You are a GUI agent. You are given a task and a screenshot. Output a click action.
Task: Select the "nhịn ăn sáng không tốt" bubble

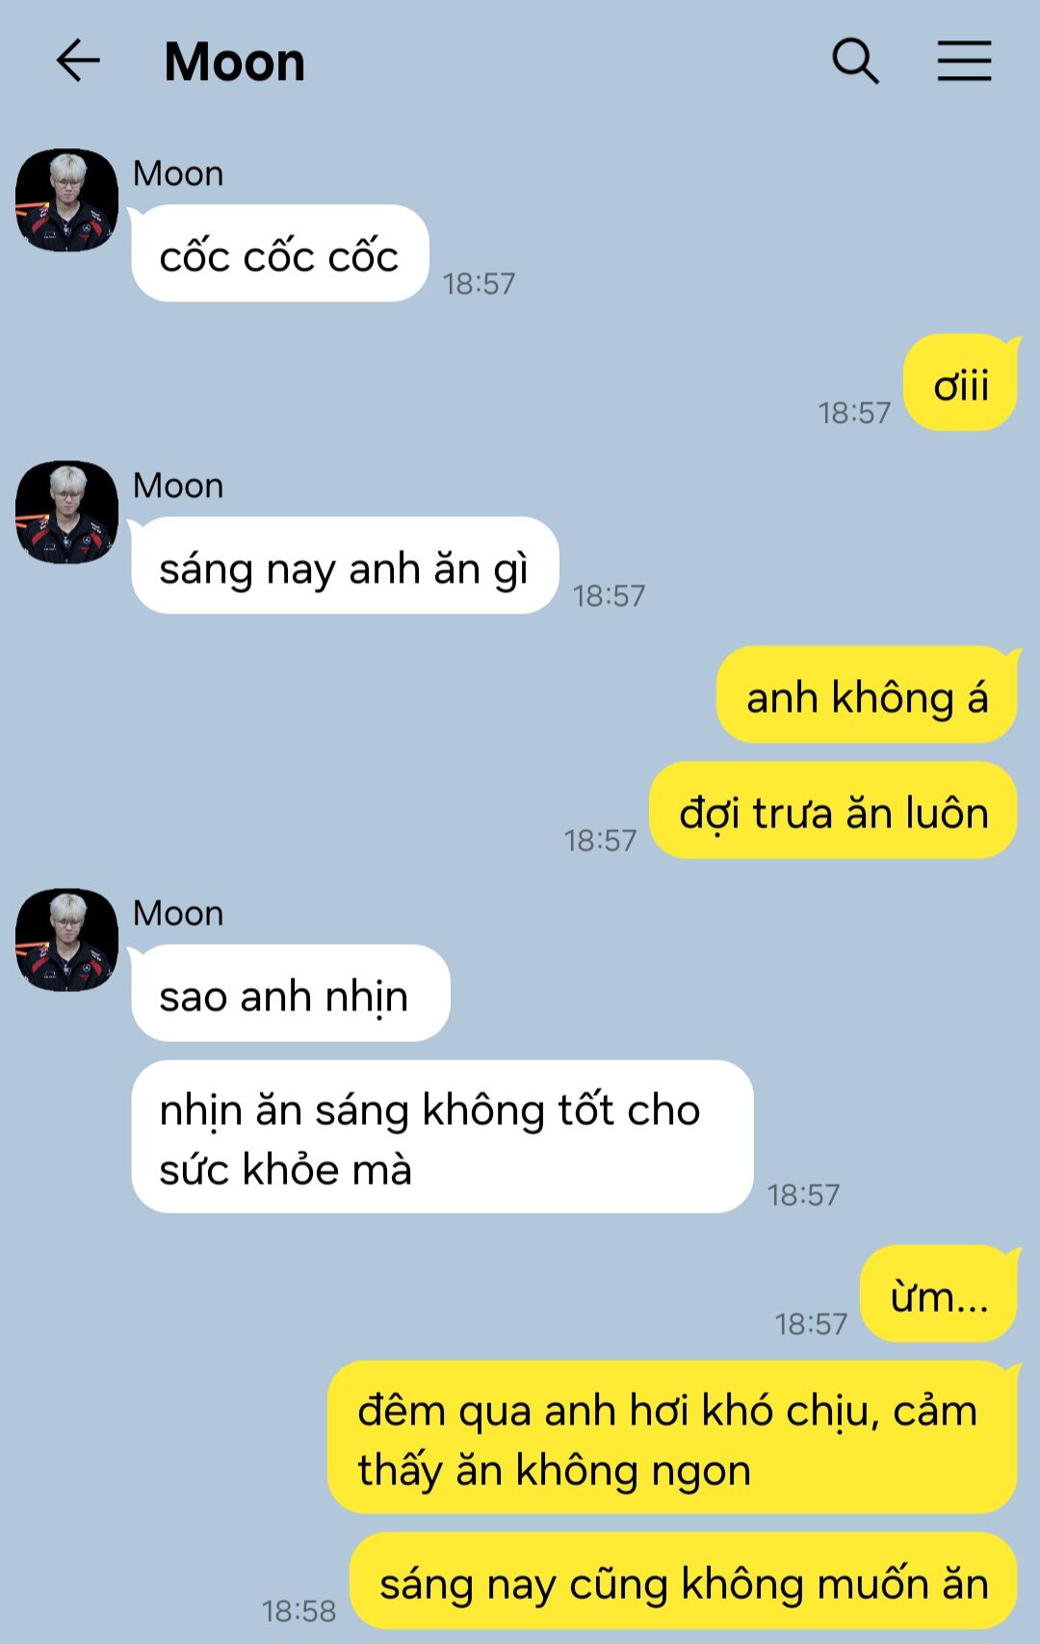[442, 1137]
